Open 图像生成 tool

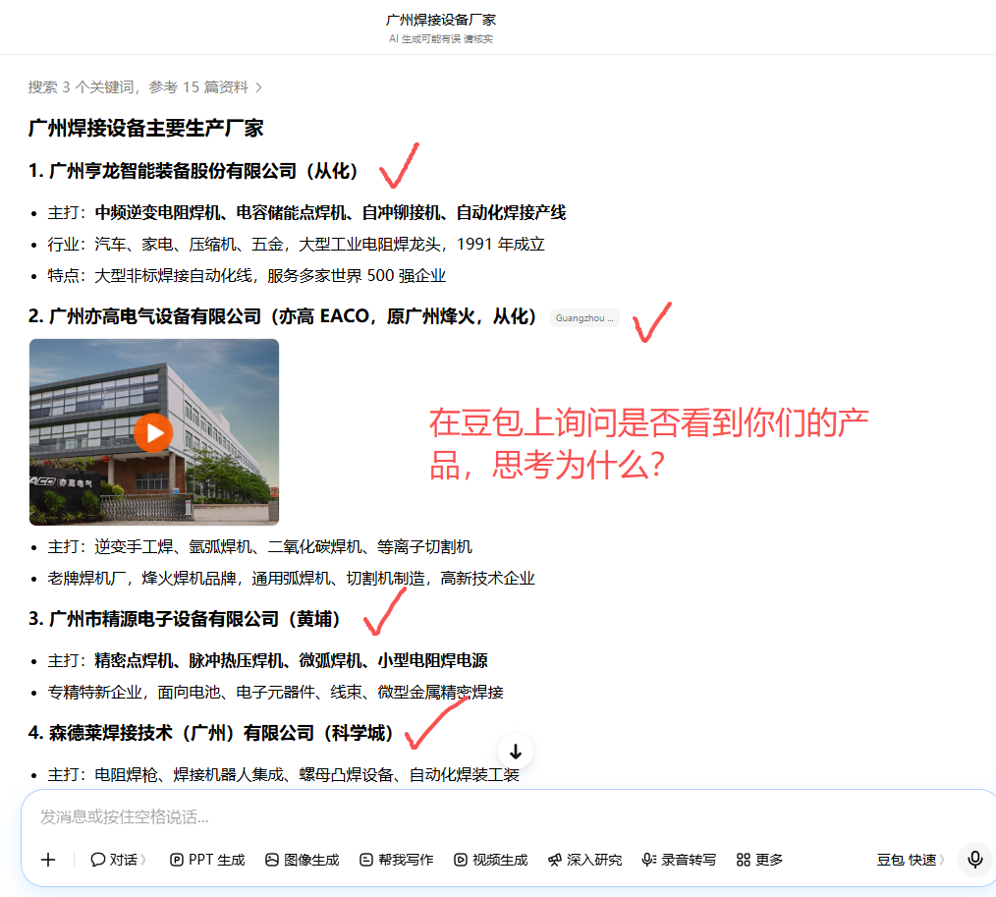[x=303, y=860]
